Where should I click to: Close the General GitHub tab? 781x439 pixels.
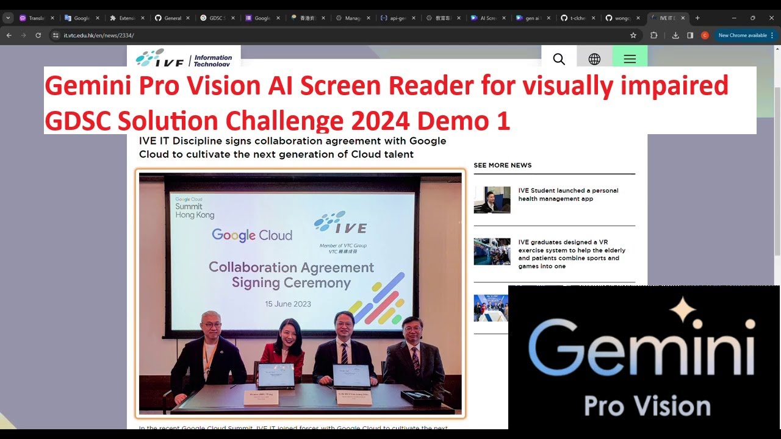[x=188, y=18]
